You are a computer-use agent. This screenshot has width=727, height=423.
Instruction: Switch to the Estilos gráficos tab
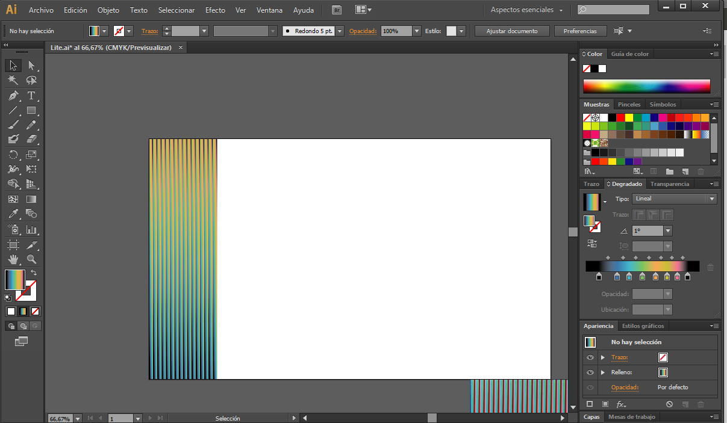click(643, 326)
